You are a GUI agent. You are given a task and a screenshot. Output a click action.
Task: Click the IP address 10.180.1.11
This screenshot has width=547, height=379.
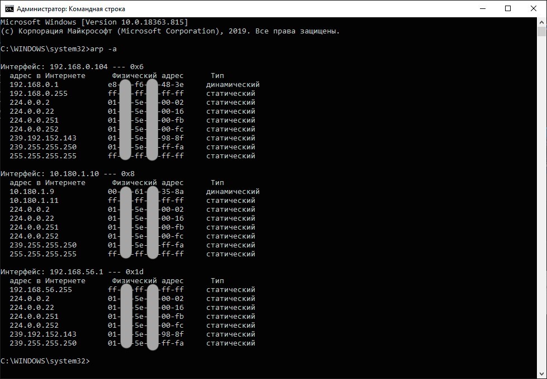pyautogui.click(x=34, y=201)
